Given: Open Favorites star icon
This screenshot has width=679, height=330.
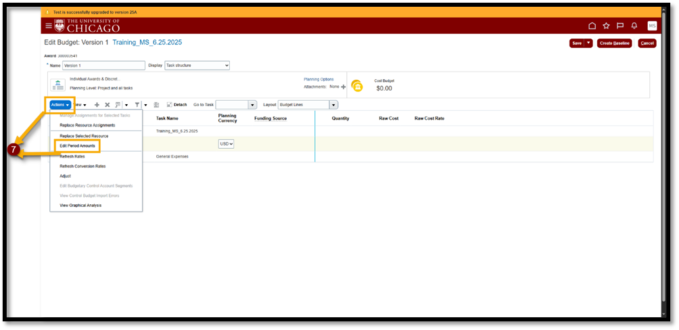Looking at the screenshot, I should [606, 26].
